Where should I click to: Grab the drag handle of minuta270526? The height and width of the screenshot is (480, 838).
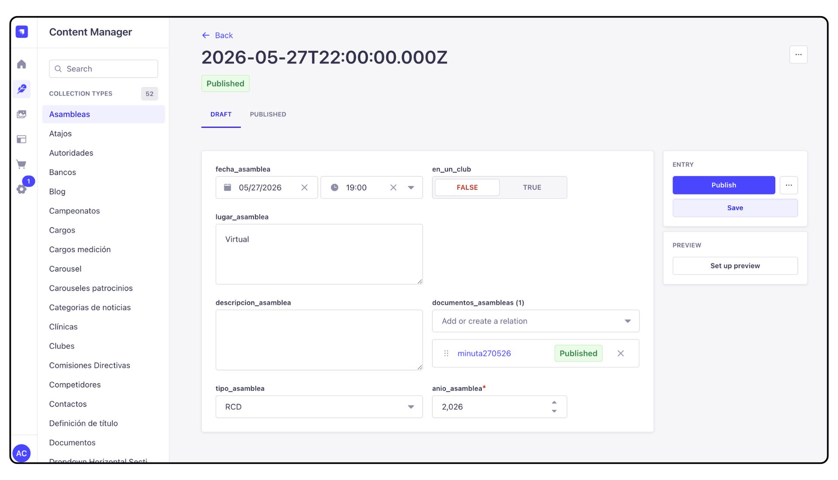446,353
